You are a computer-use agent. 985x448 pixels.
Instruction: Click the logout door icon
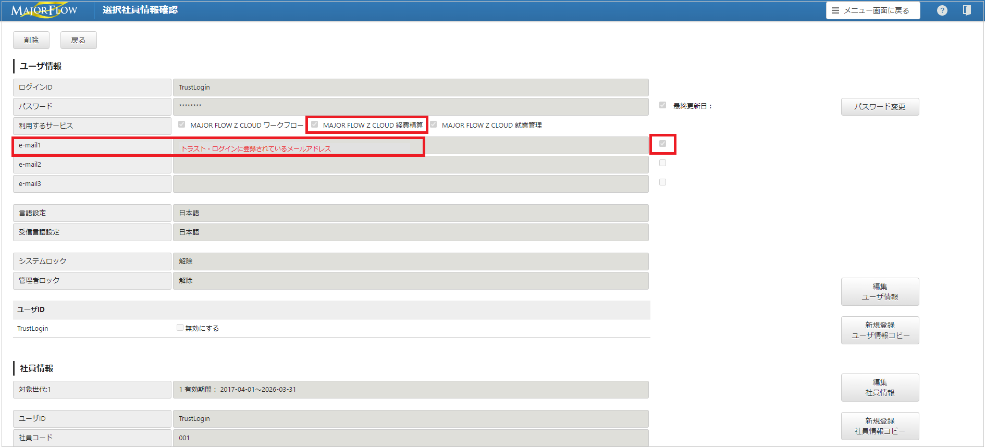click(967, 10)
